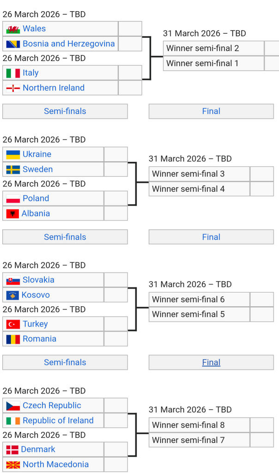This screenshot has height=473, width=279.
Task: Go to the Romania team page
Action: pos(39,339)
